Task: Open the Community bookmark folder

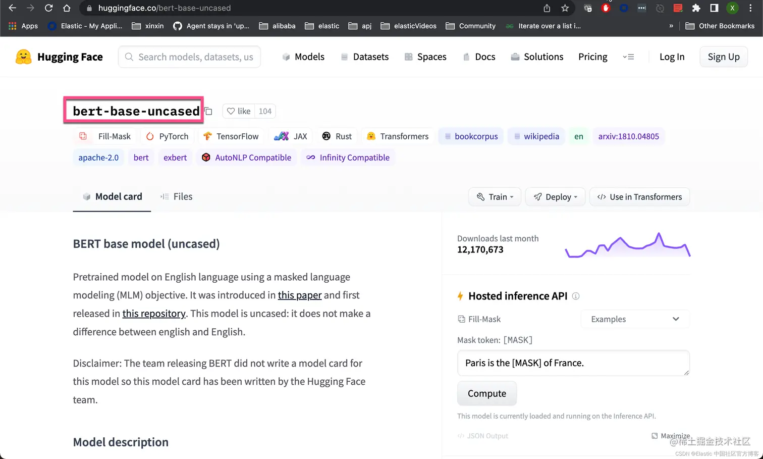Action: click(471, 26)
